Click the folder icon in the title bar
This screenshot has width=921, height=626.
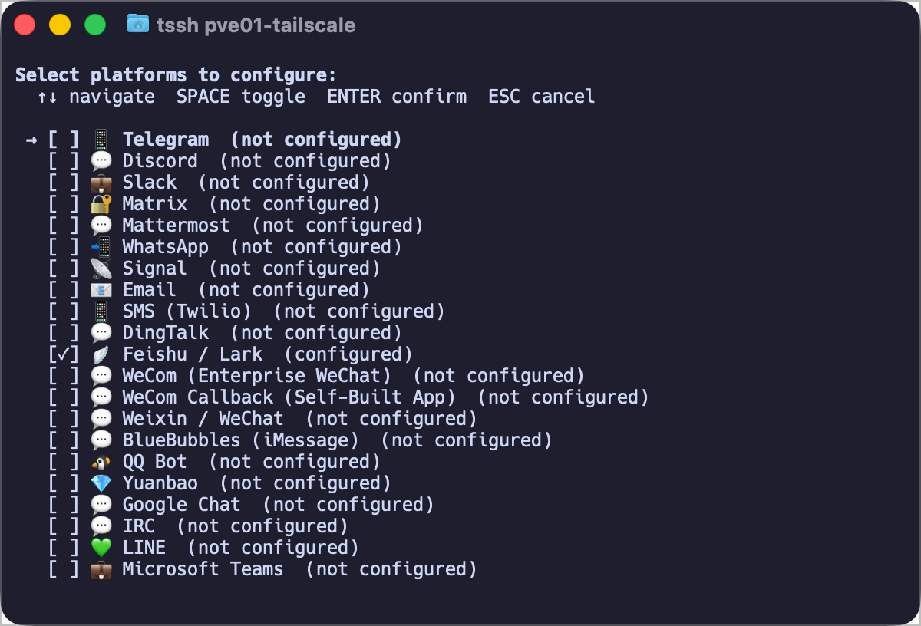[x=138, y=25]
